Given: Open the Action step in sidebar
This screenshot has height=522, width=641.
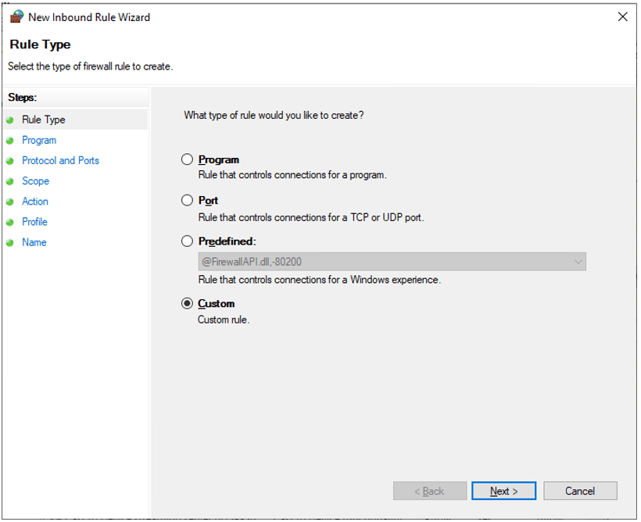Looking at the screenshot, I should (x=35, y=202).
